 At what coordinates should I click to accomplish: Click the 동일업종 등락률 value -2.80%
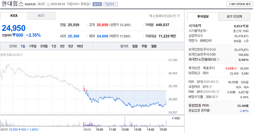[244, 111]
